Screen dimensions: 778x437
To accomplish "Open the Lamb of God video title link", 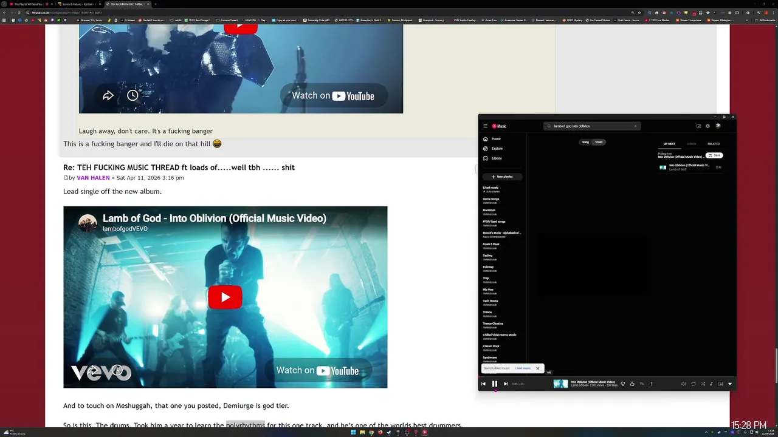I will point(215,218).
